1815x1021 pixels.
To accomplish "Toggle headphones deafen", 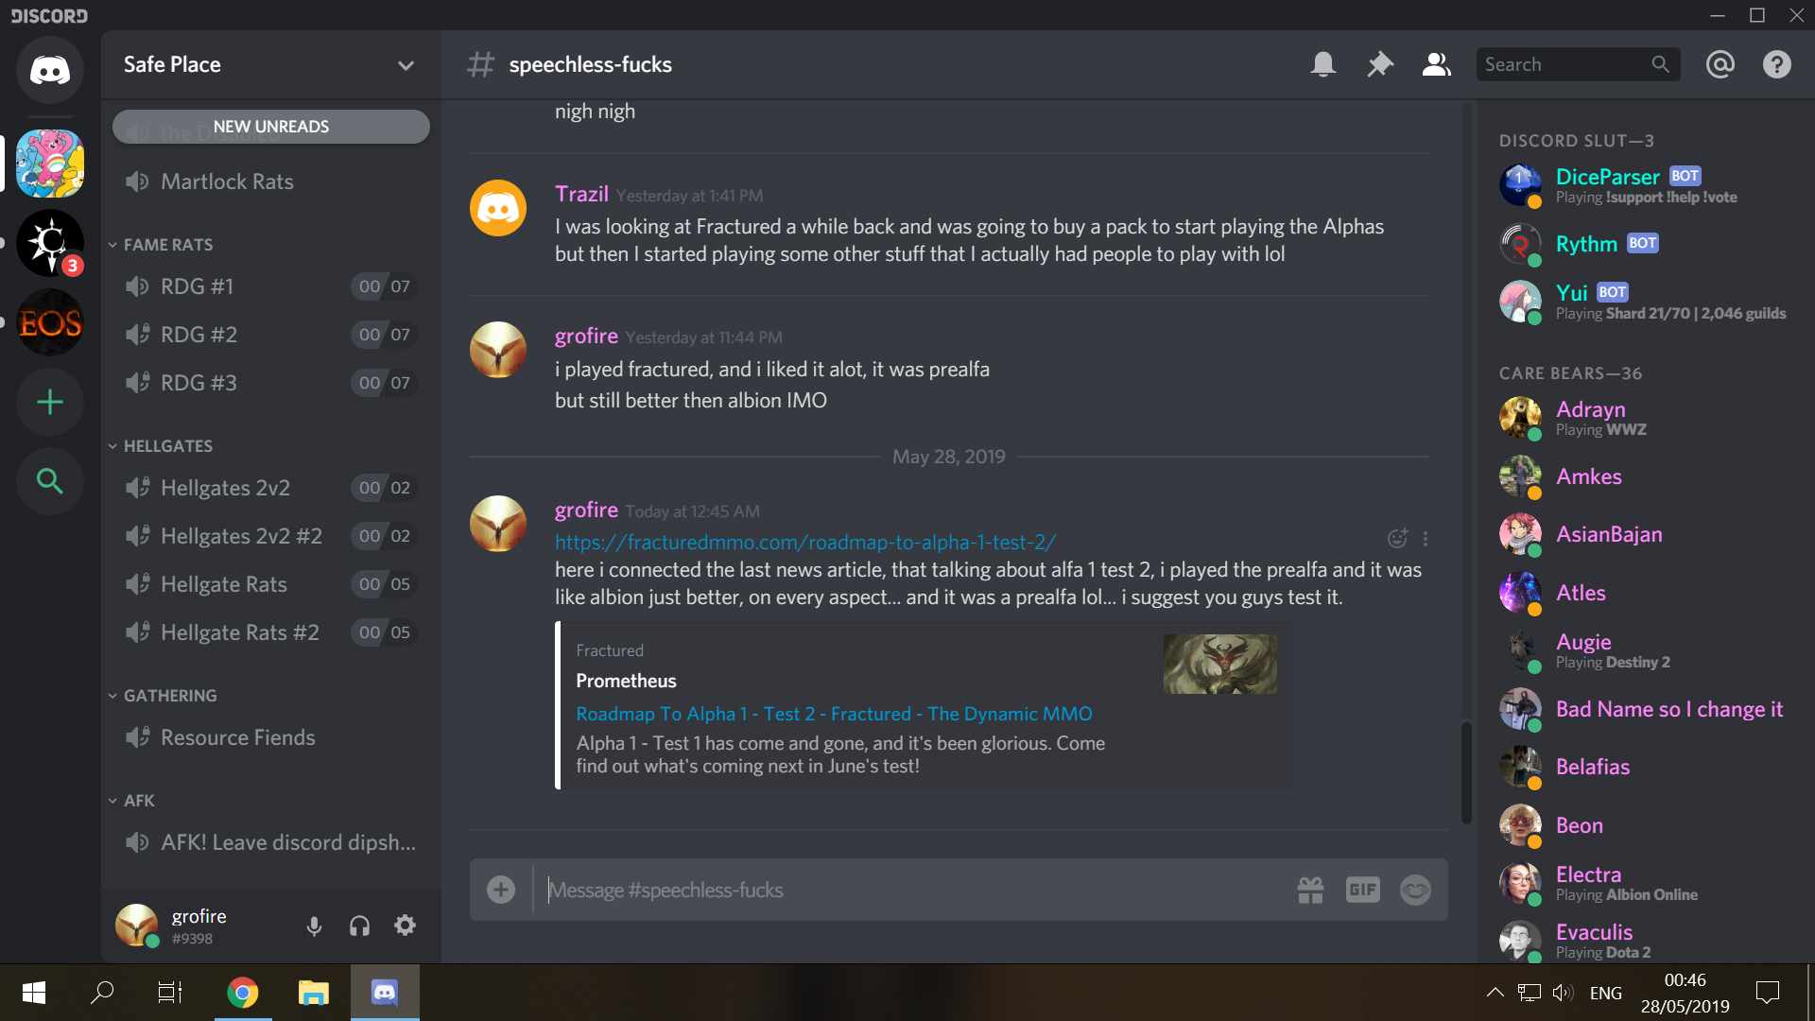I will [x=359, y=926].
